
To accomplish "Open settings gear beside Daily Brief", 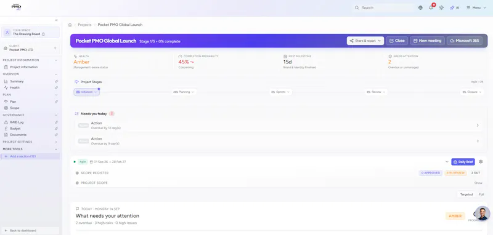I will coord(481,162).
